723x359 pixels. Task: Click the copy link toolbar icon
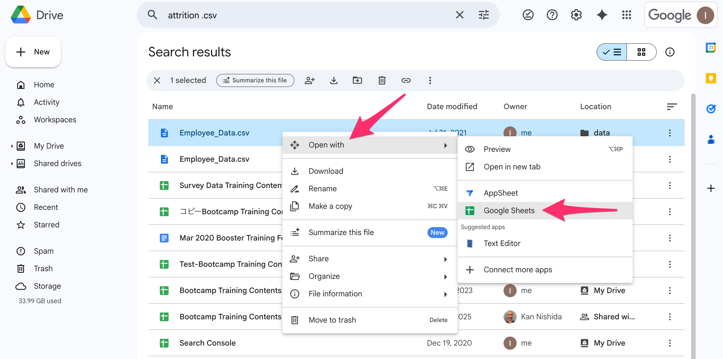(x=406, y=80)
